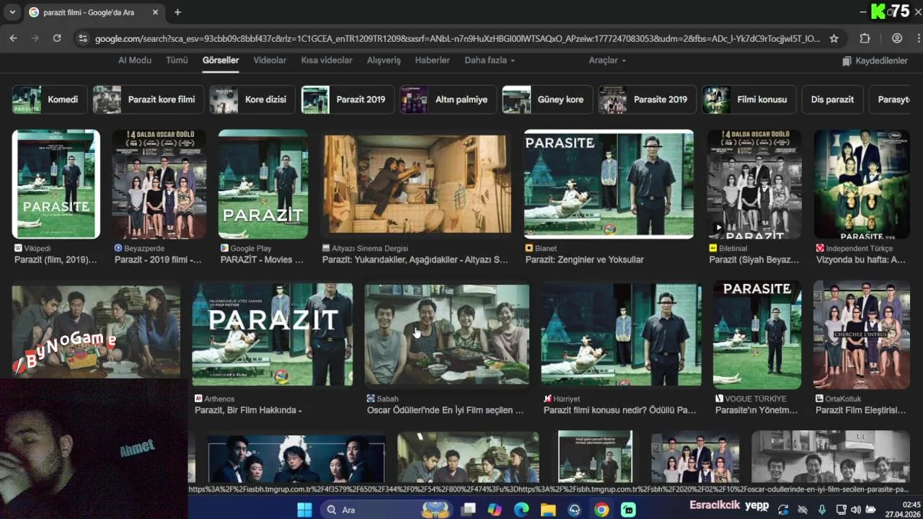
Task: Open Altyazı Sinema Dergisi bathroom scene image
Action: click(x=417, y=184)
